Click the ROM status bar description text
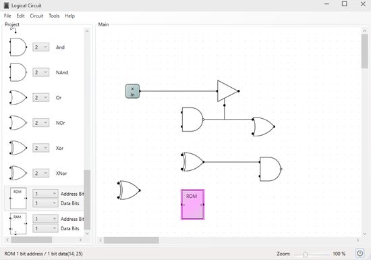371x260 pixels. [x=44, y=254]
